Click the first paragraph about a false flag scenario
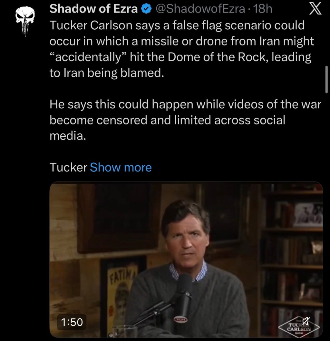Image resolution: width=330 pixels, height=341 pixels. click(181, 49)
